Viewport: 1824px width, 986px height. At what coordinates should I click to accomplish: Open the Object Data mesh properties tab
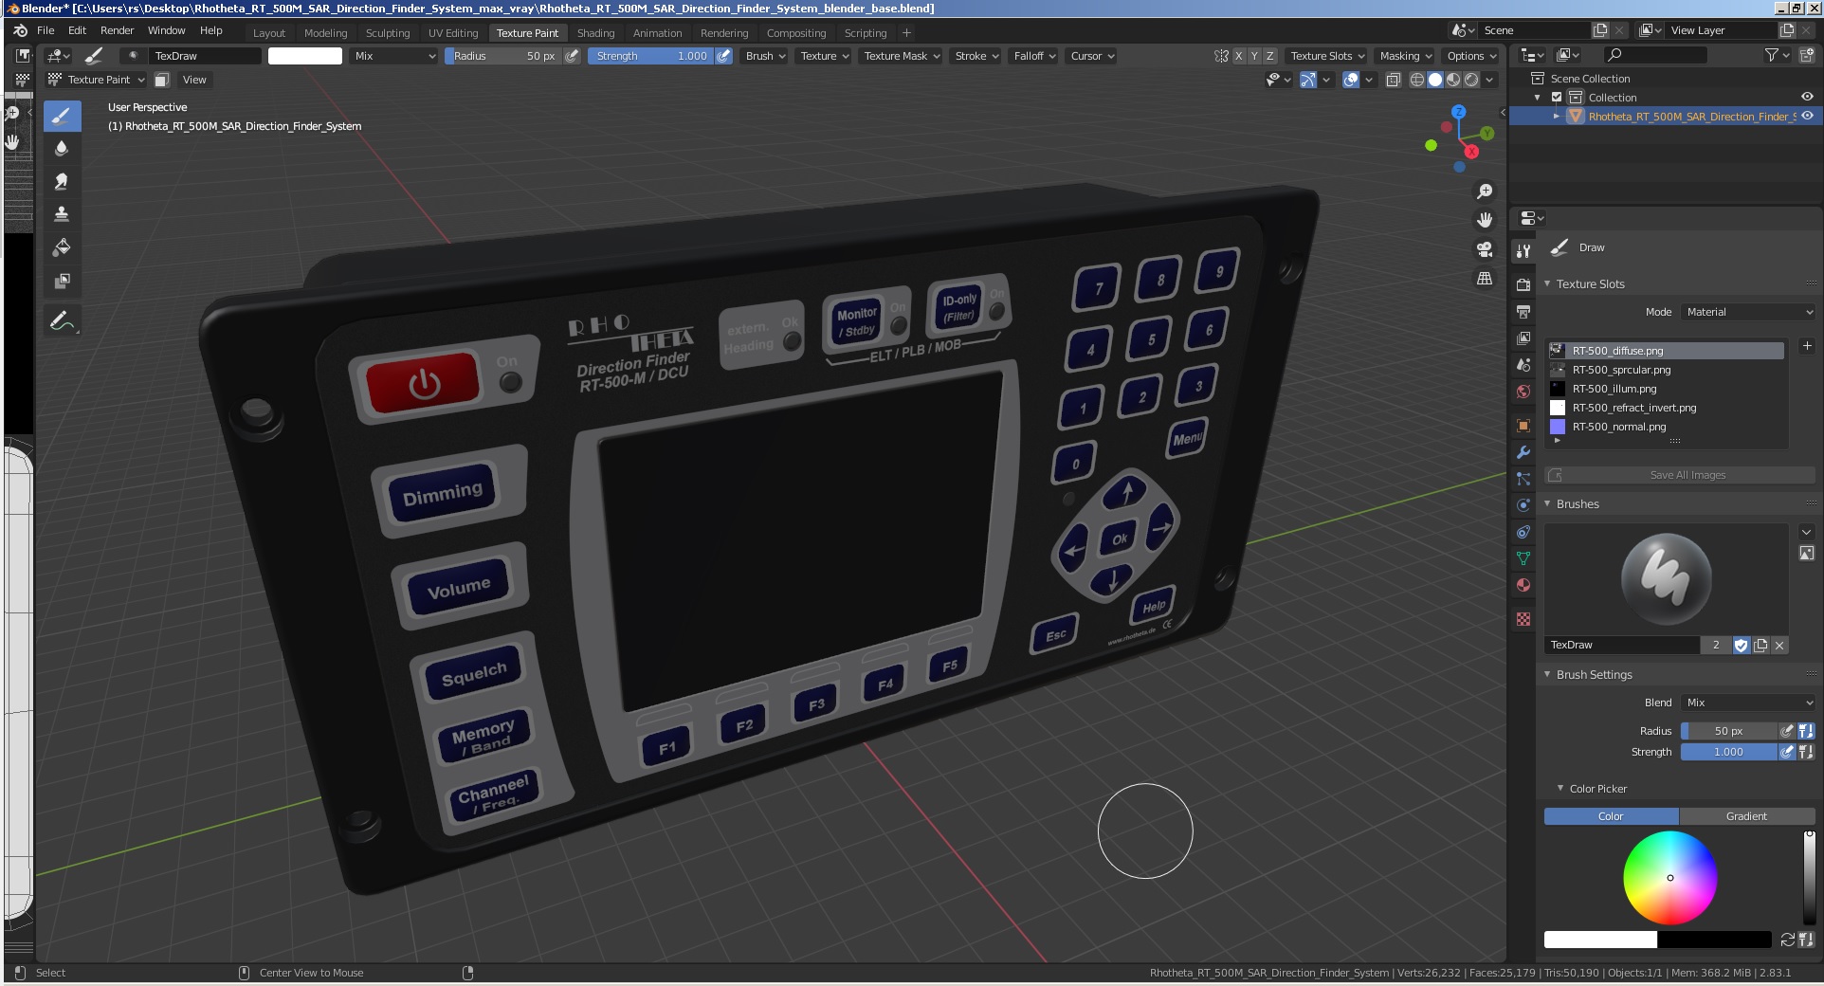click(x=1523, y=558)
